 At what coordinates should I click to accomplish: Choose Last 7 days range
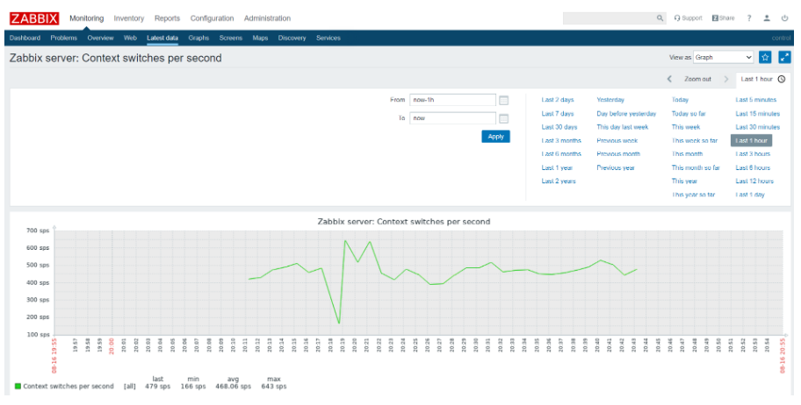(558, 114)
